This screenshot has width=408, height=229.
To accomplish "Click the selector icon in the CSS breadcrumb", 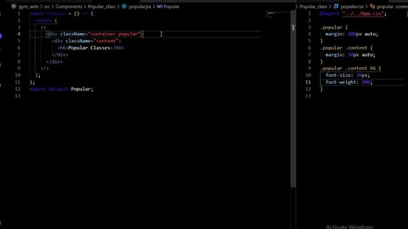I will point(372,6).
